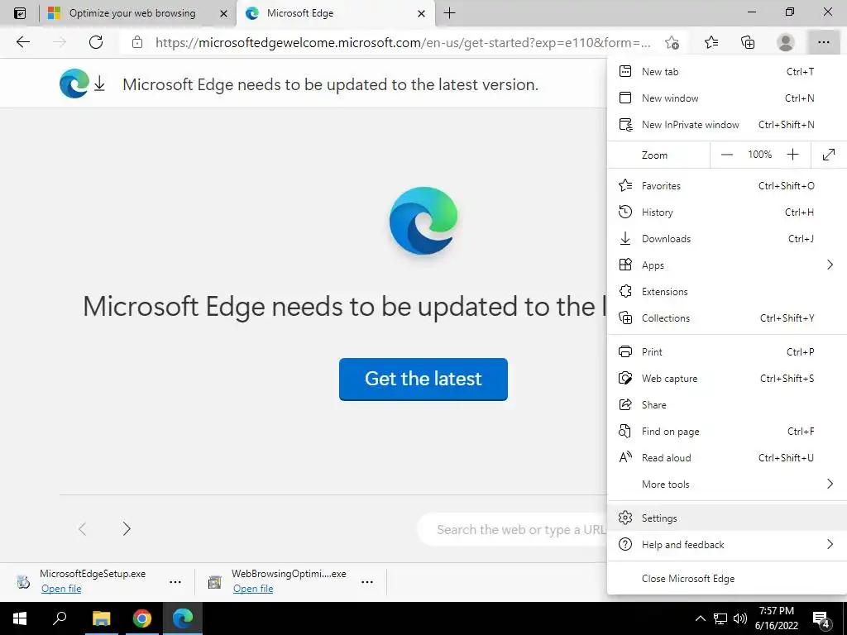The width and height of the screenshot is (847, 635).
Task: Open Extensions from the menu
Action: (727, 291)
